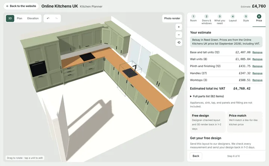The width and height of the screenshot is (269, 166).
Task: Click the redo arrow icon
Action: (x=56, y=18)
